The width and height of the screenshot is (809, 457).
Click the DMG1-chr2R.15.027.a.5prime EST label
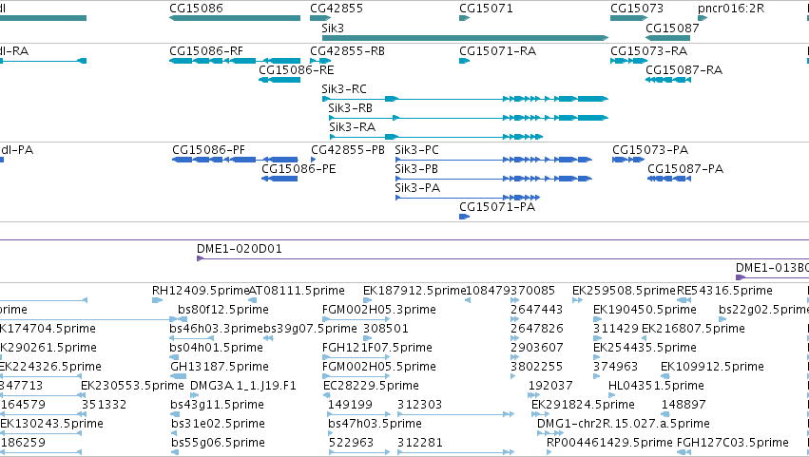pyautogui.click(x=624, y=425)
